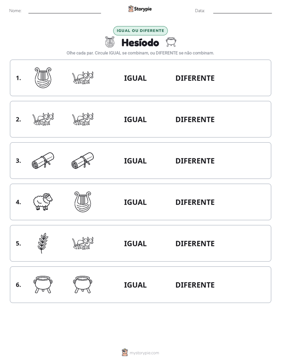Click the lyre icon in row 4

83,202
